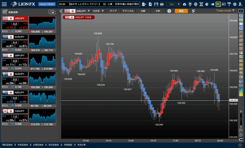245x148 pixels.
Task: Click the 預託証拠金 status bar entry
Action: coord(7,145)
